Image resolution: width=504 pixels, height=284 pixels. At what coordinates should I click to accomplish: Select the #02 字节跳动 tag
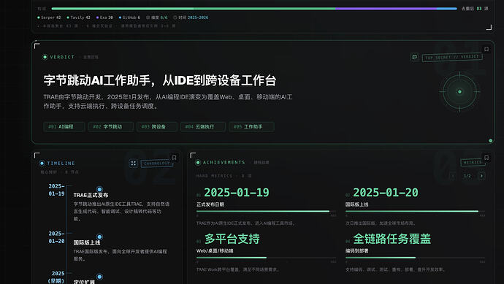(110, 126)
